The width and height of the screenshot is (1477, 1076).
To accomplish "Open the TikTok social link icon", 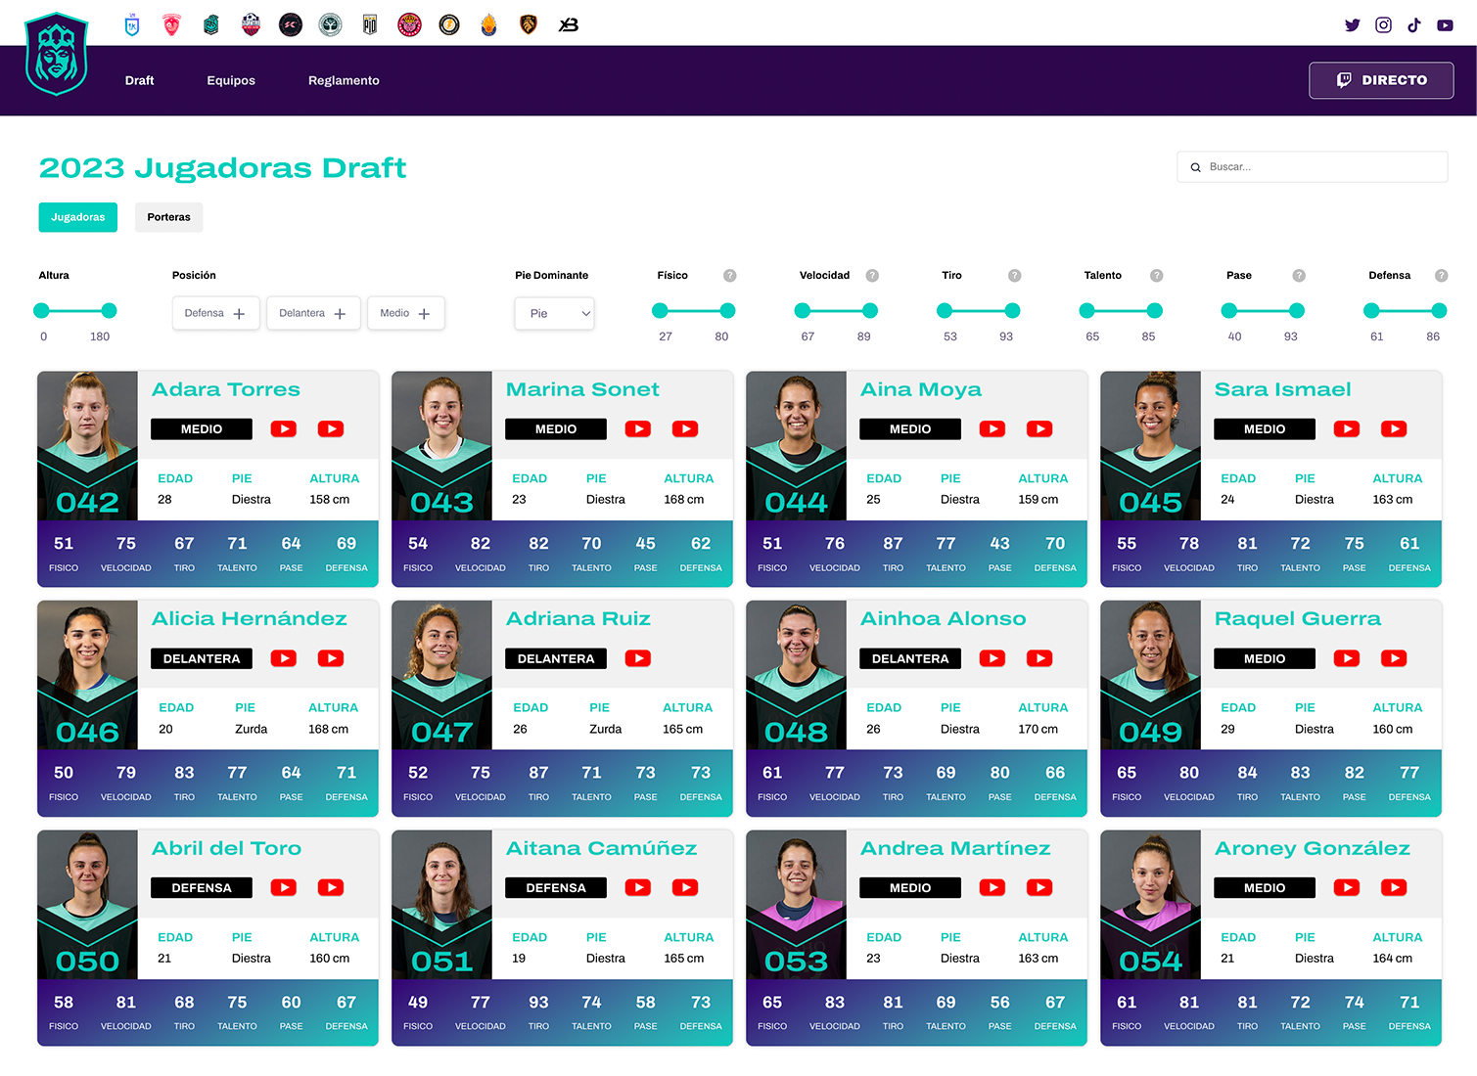I will coord(1414,25).
